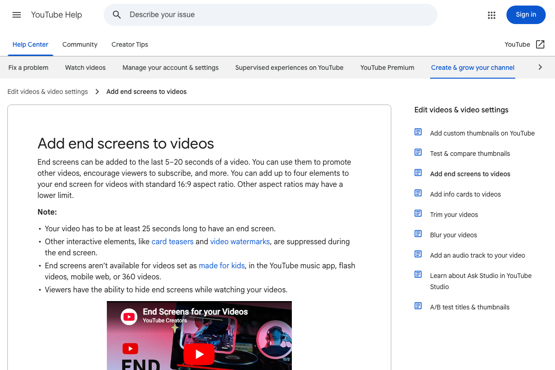The height and width of the screenshot is (370, 555).
Task: Click the Add end screens to videos heading
Action: 126,143
